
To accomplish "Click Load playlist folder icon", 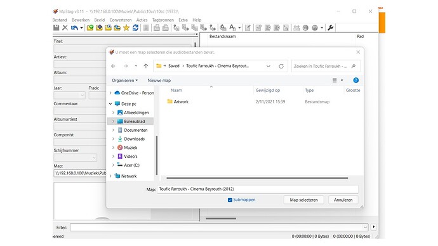I will tap(108, 28).
